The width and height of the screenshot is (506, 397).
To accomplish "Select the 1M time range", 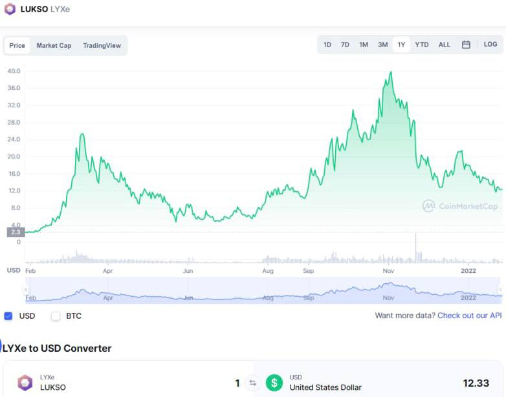I will 364,45.
